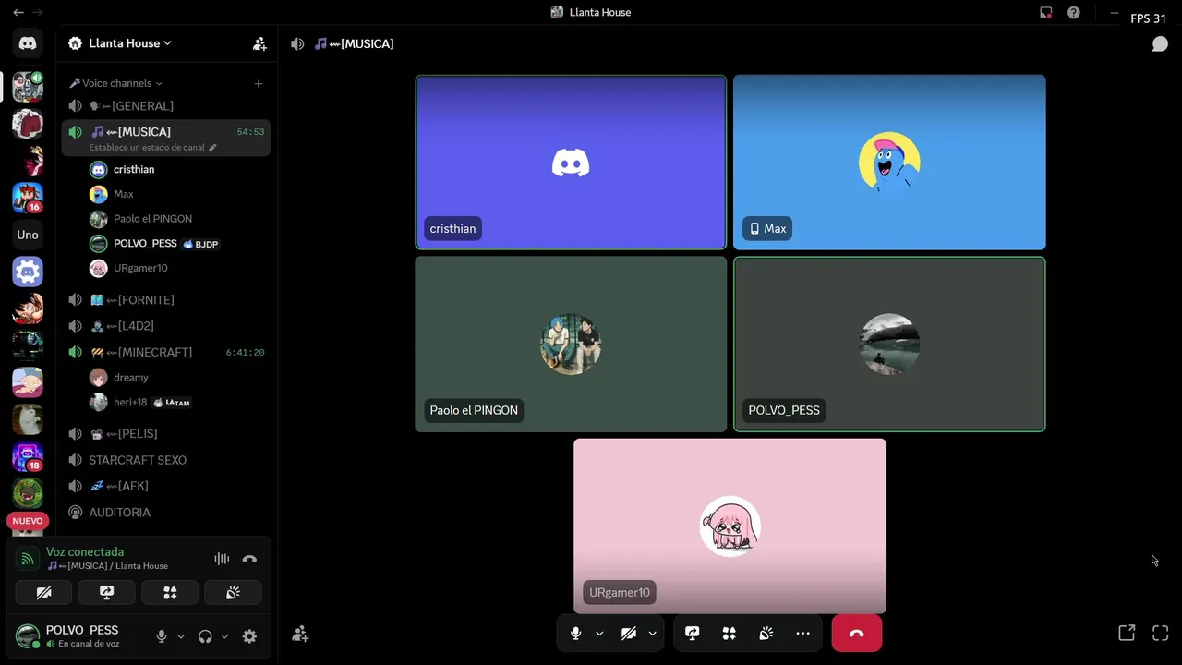This screenshot has width=1182, height=665.
Task: Mute microphone in user panel
Action: click(162, 636)
